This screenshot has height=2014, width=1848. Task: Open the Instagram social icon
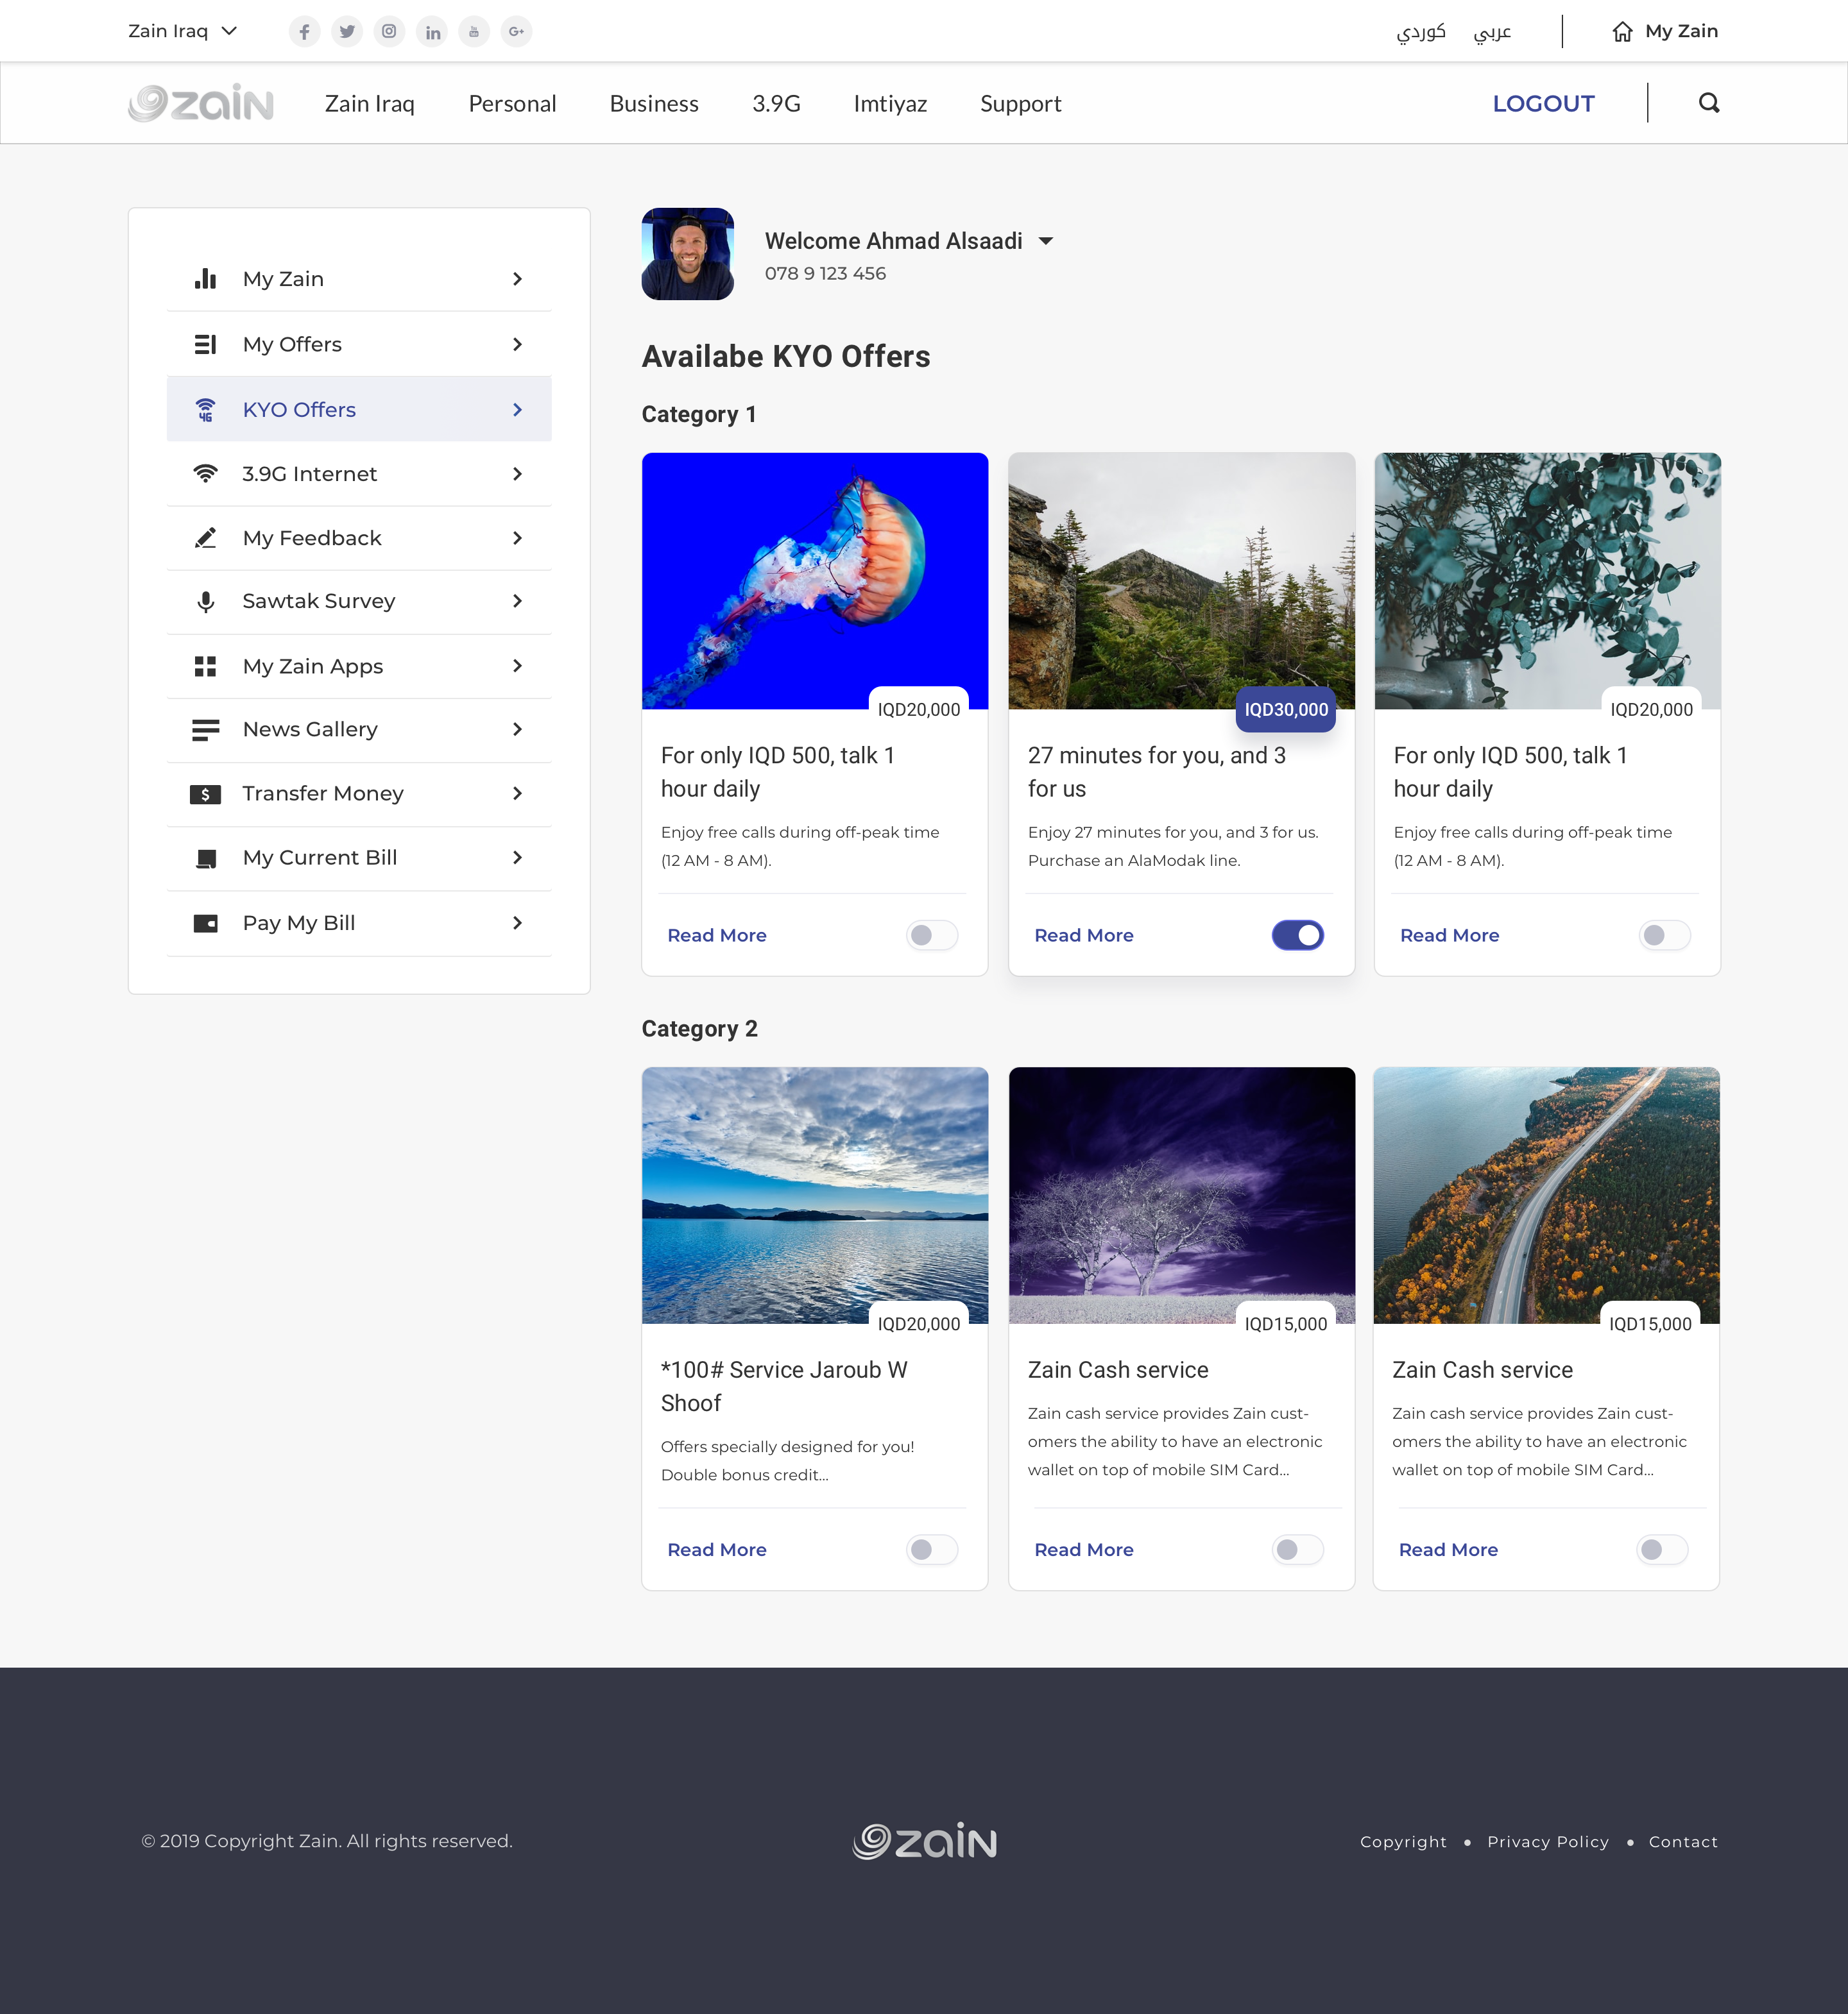coord(389,31)
